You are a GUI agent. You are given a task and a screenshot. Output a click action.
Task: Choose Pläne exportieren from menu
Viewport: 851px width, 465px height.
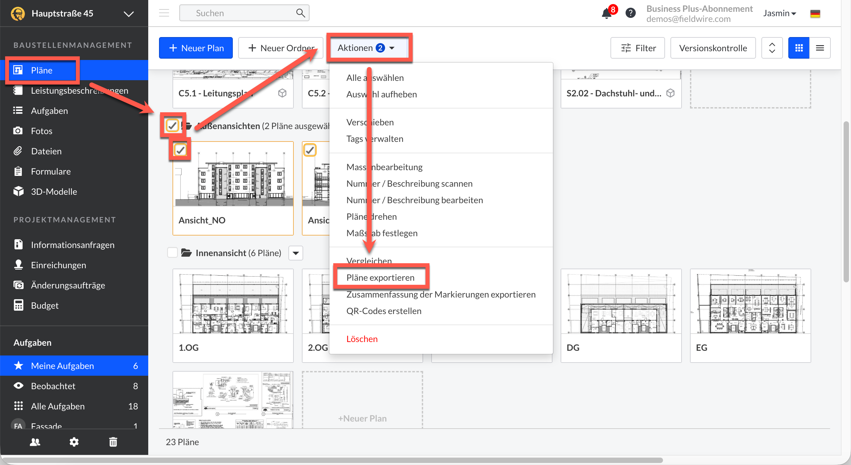[380, 277]
